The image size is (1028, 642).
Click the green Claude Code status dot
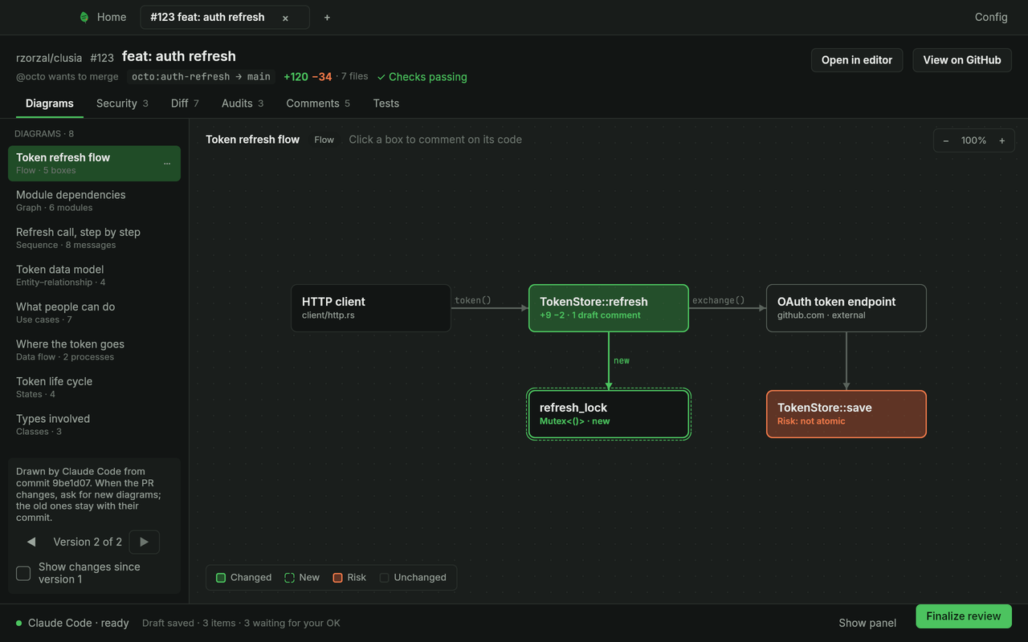pos(18,624)
